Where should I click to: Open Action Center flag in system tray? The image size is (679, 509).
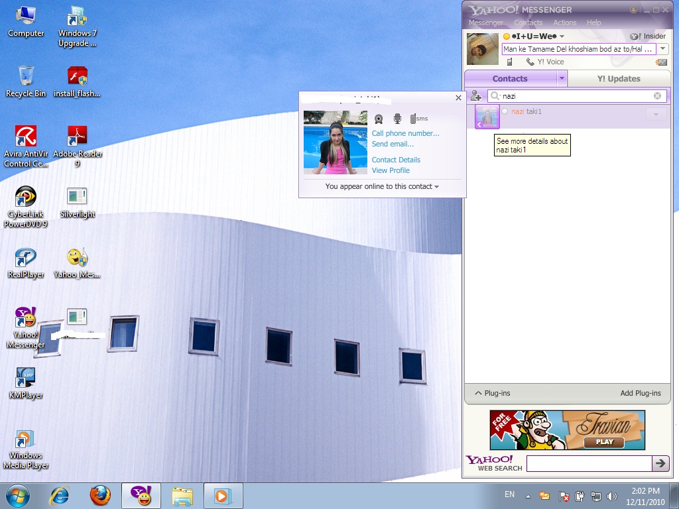[564, 496]
